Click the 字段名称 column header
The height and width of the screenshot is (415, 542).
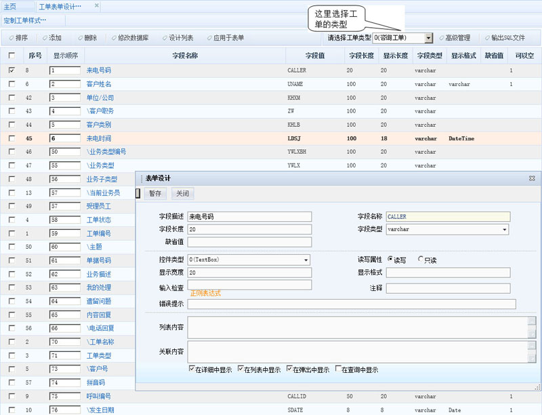tap(185, 56)
